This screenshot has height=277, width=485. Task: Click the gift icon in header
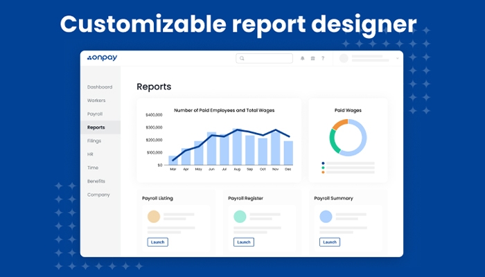pyautogui.click(x=312, y=59)
